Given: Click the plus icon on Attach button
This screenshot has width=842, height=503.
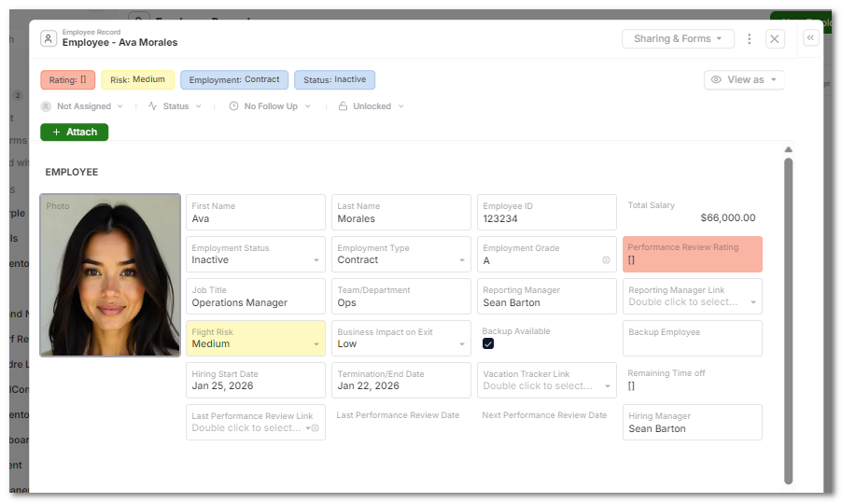Looking at the screenshot, I should 56,133.
